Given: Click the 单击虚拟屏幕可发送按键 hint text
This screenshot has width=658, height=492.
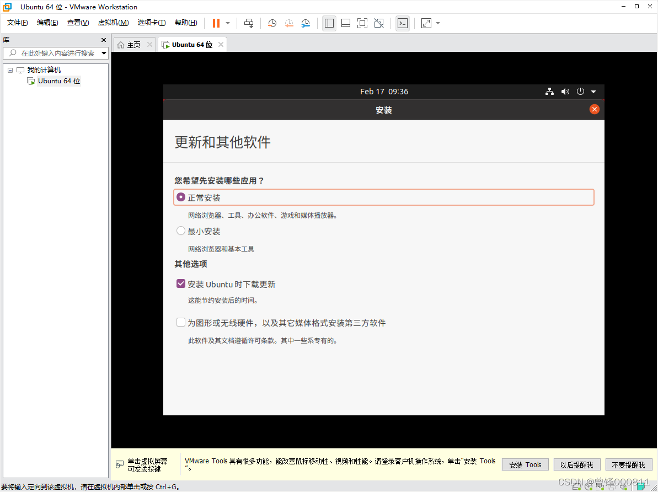Looking at the screenshot, I should 147,465.
